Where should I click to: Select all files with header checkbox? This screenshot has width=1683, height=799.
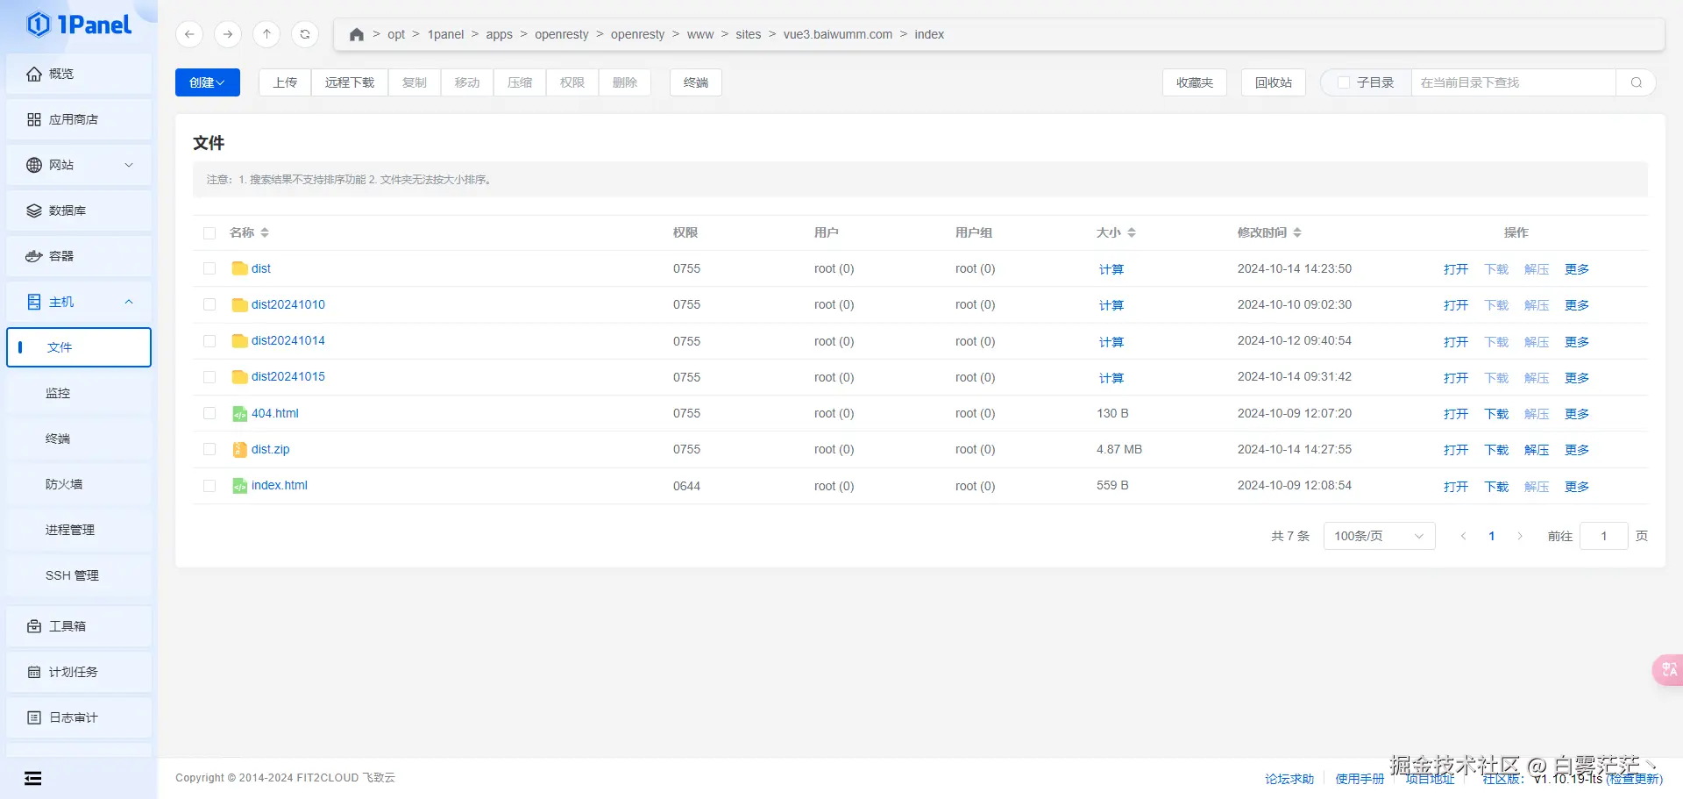click(209, 233)
